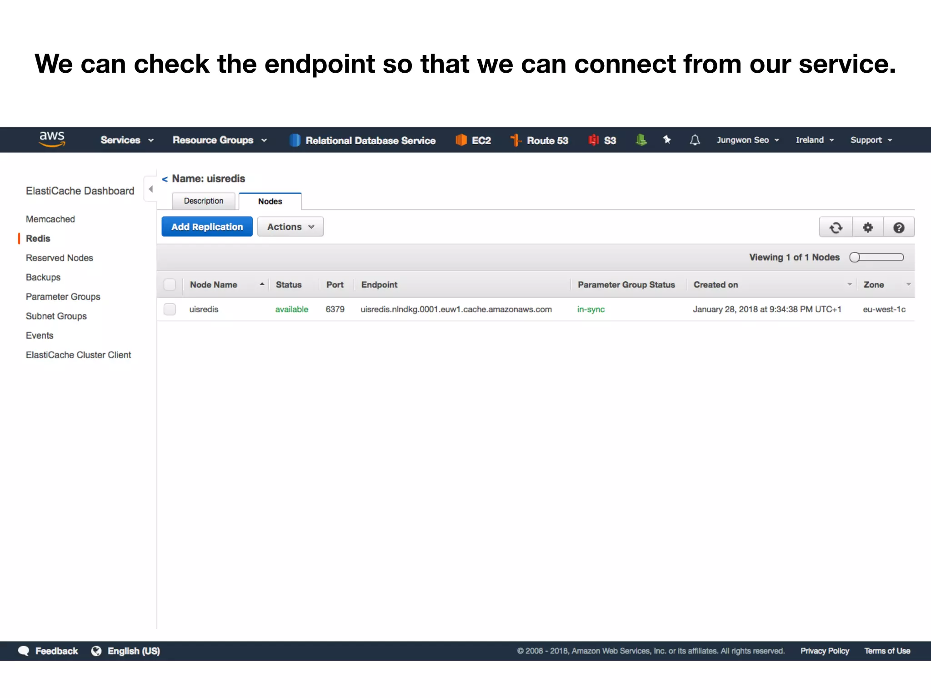Click the uisredis endpoint address
The image size is (931, 698).
click(456, 309)
